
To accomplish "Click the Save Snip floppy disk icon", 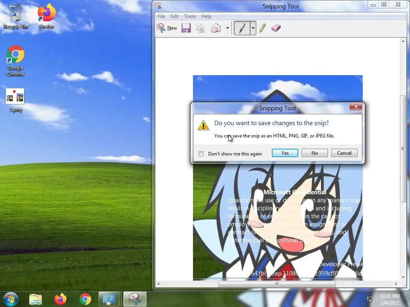I will pos(186,28).
